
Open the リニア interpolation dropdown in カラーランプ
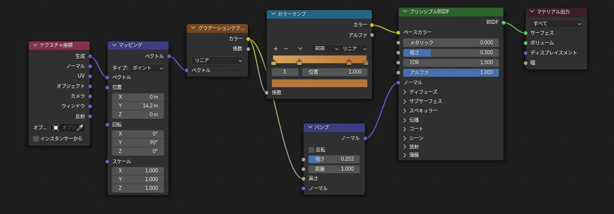pyautogui.click(x=354, y=49)
